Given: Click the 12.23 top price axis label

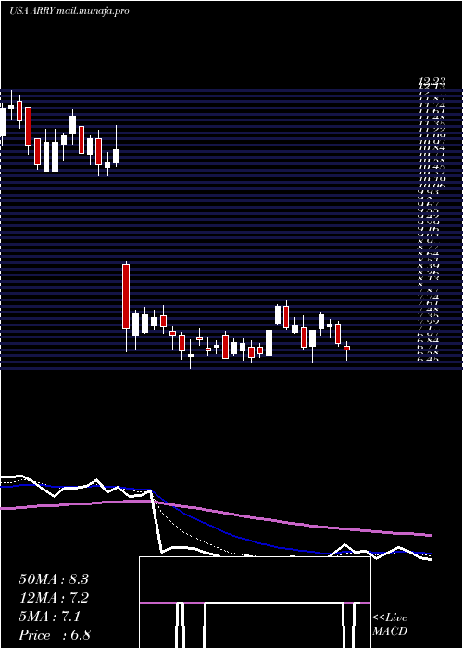Looking at the screenshot, I should (432, 82).
